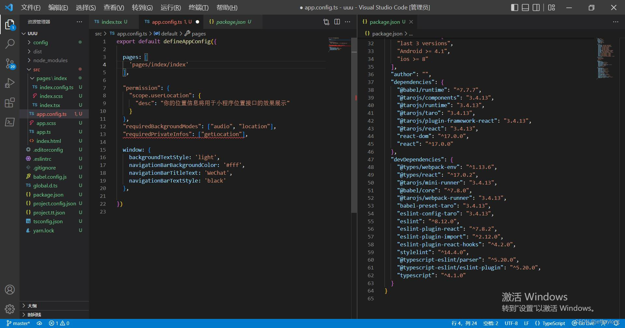
Task: Toggle bottom panel layout icon
Action: (x=525, y=7)
